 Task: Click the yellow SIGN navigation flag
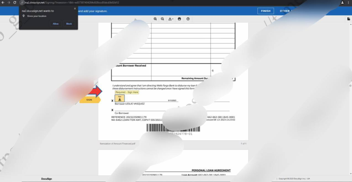coord(90,100)
